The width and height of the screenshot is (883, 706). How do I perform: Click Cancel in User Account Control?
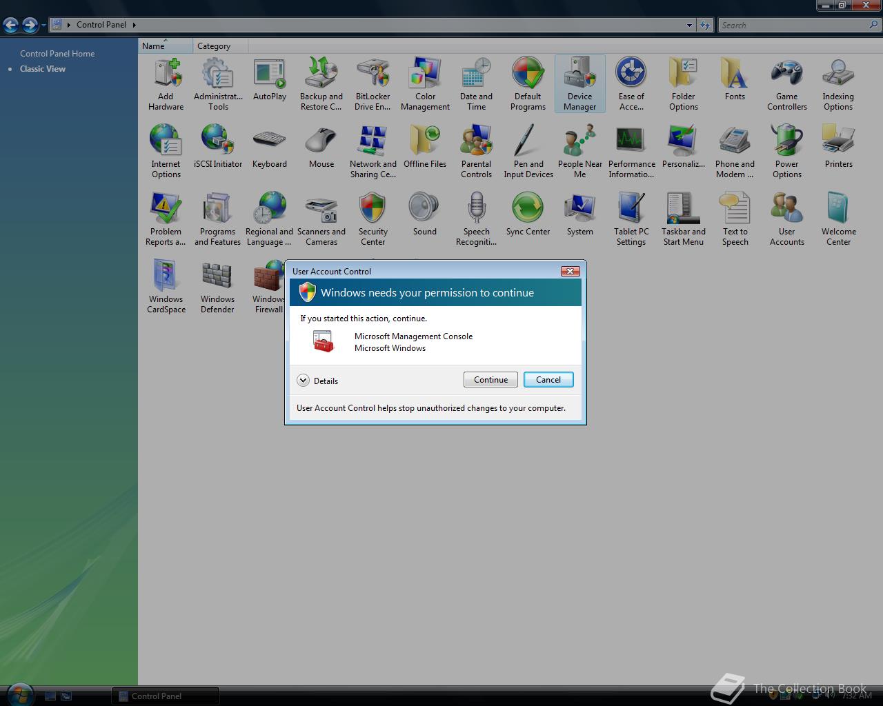coord(548,380)
